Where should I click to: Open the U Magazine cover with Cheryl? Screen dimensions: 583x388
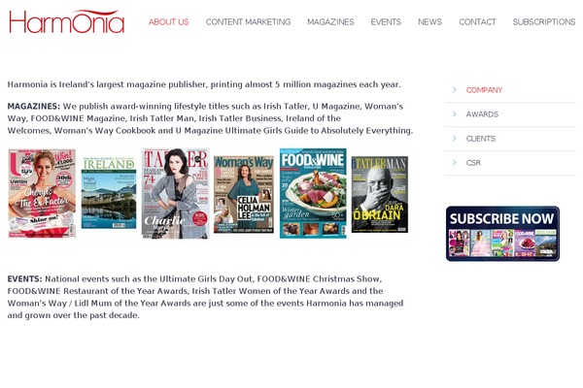pyautogui.click(x=42, y=193)
